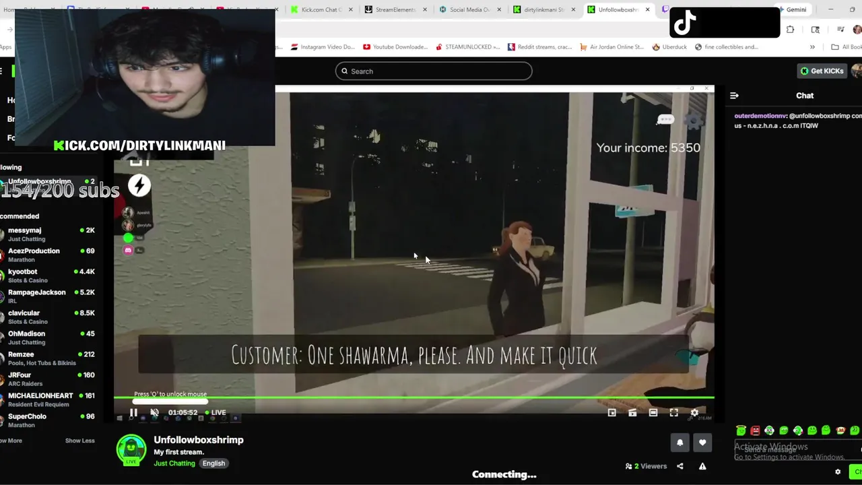Select kyootbot in the recommended list
This screenshot has width=862, height=485.
point(48,276)
